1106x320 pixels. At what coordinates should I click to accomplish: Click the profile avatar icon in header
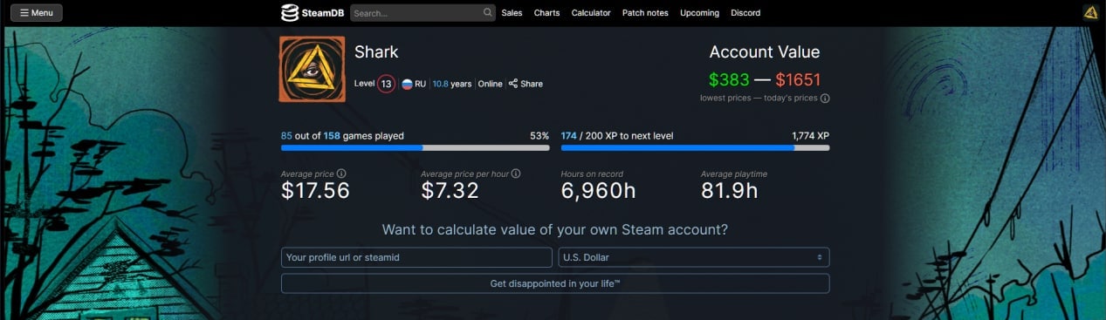(x=1090, y=12)
